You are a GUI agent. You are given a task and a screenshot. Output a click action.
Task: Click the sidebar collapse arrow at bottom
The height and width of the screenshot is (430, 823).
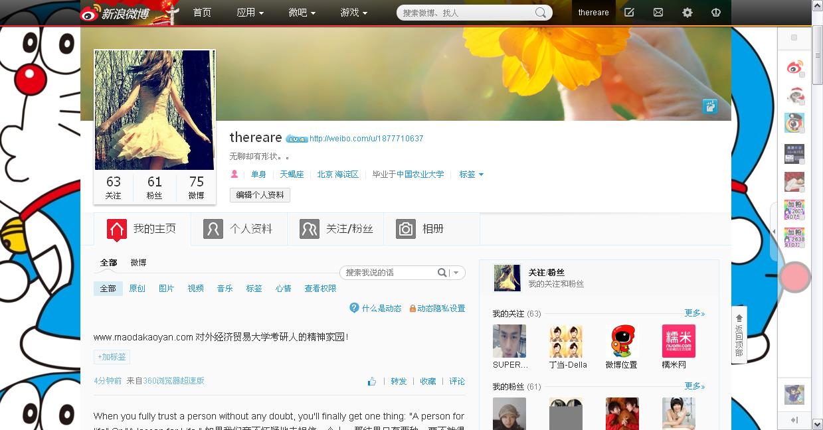click(794, 420)
